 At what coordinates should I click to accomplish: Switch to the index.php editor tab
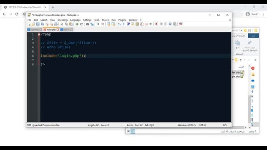(51, 30)
